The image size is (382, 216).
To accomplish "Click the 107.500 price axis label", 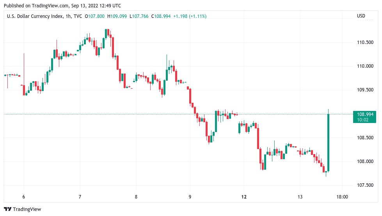I will coord(365,185).
